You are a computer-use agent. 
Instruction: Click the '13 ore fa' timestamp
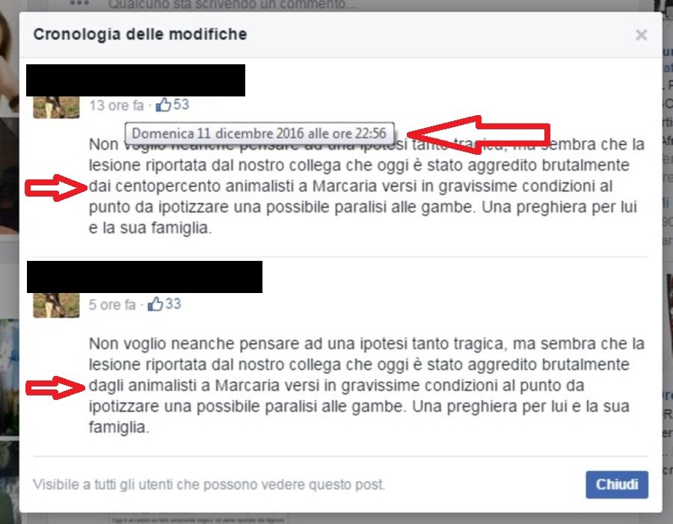pos(117,105)
